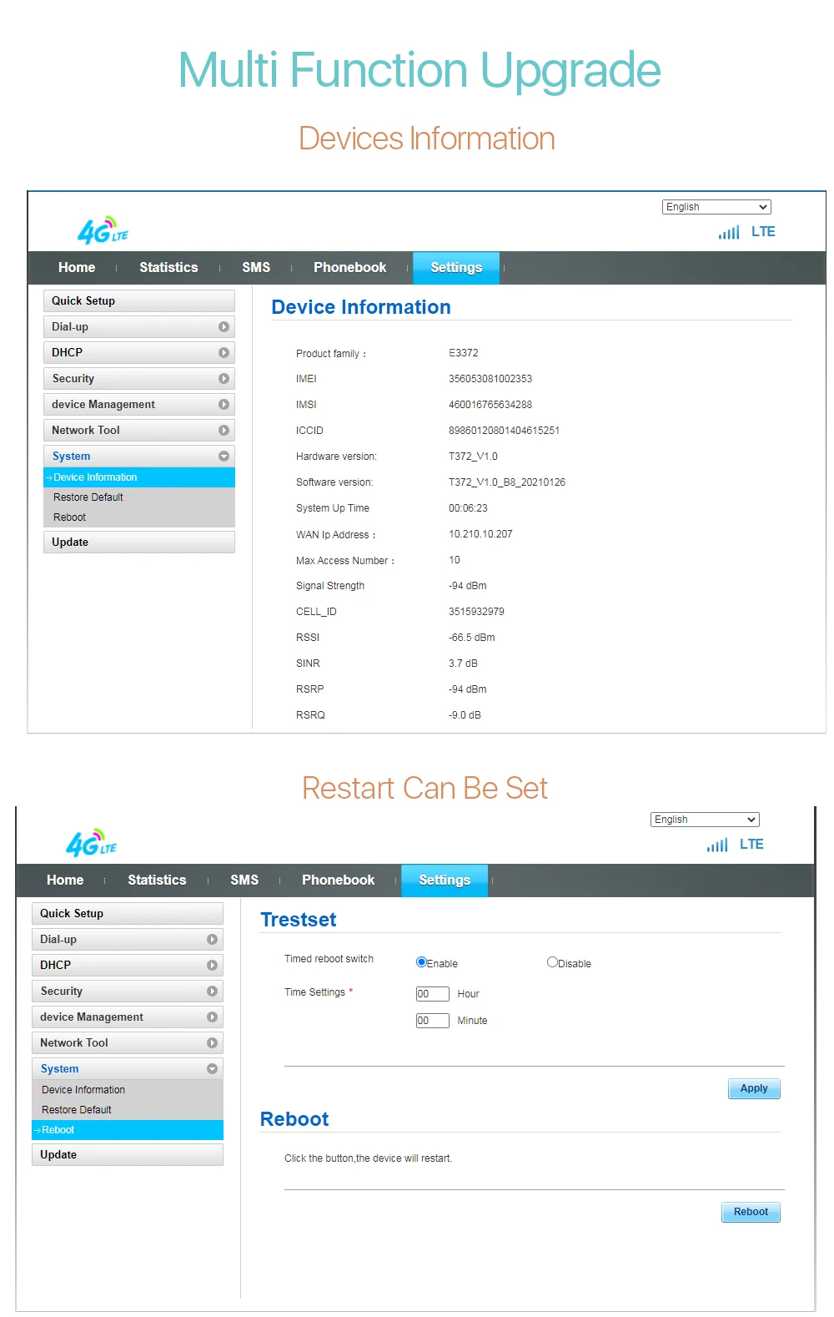Click the Hour input field

(x=432, y=994)
